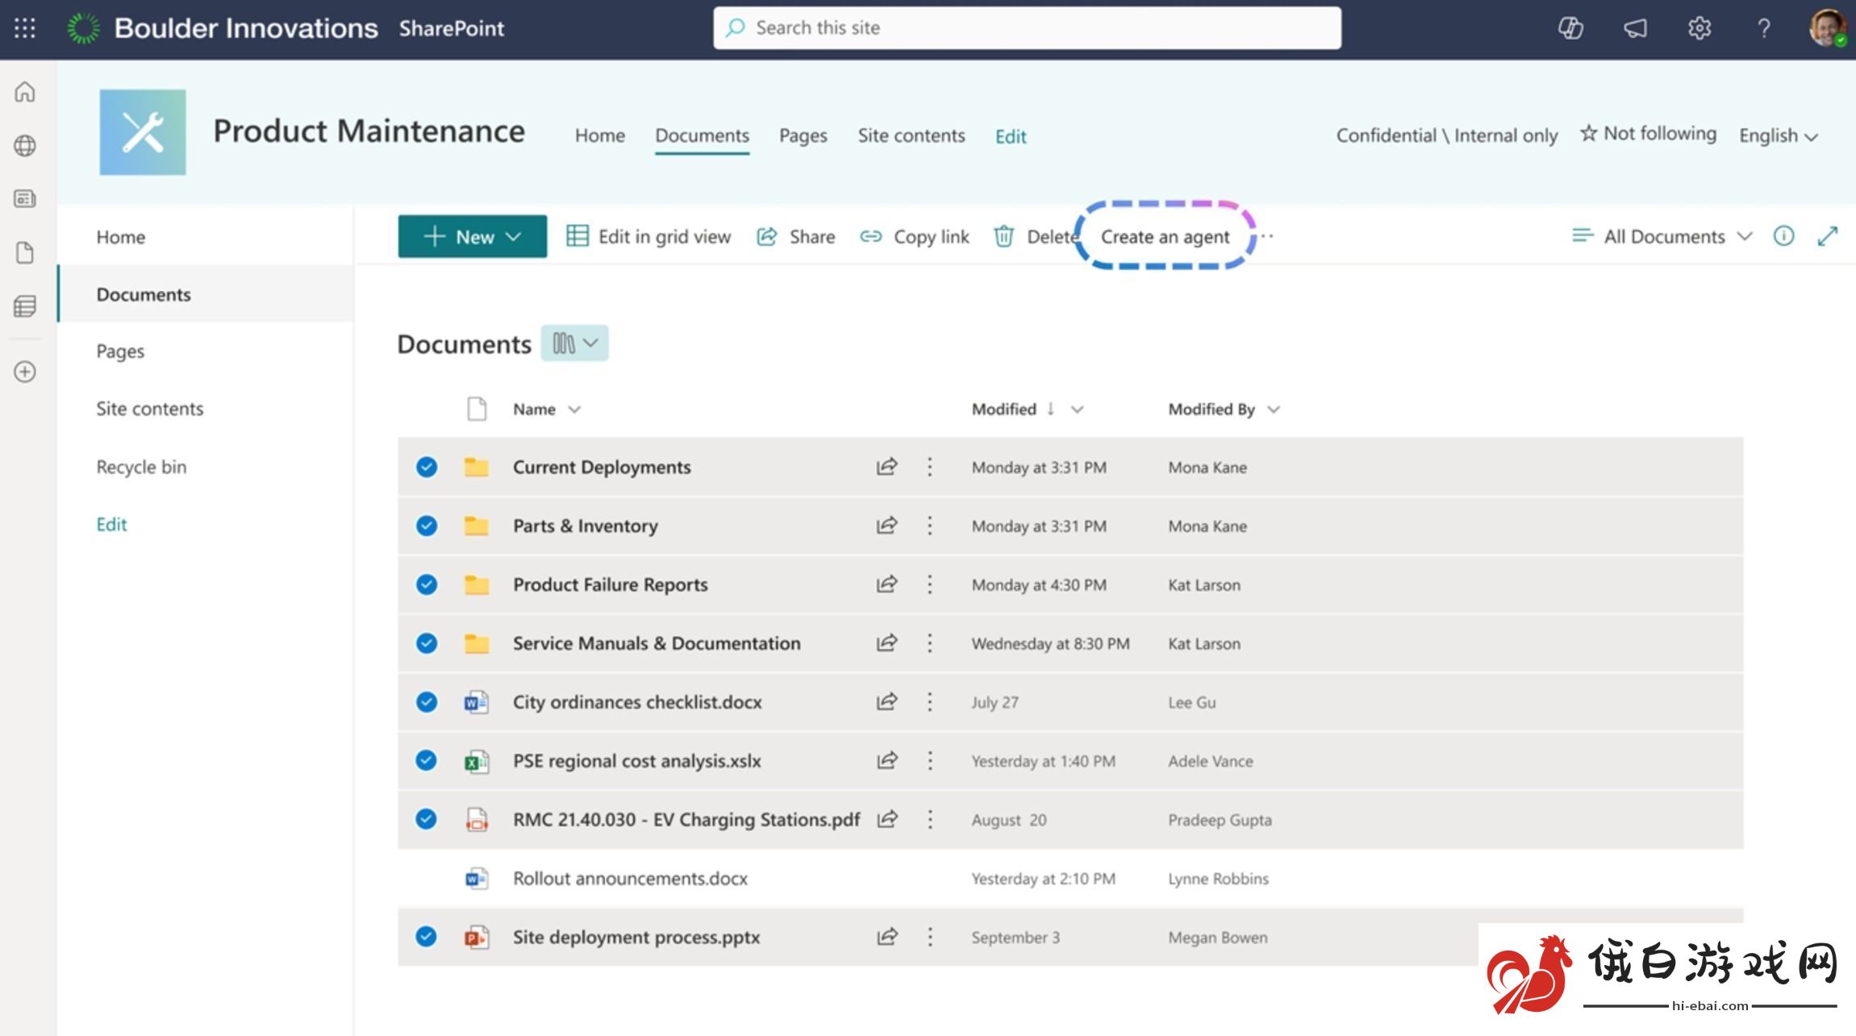The width and height of the screenshot is (1856, 1036).
Task: Open the New dropdown button
Action: [472, 236]
